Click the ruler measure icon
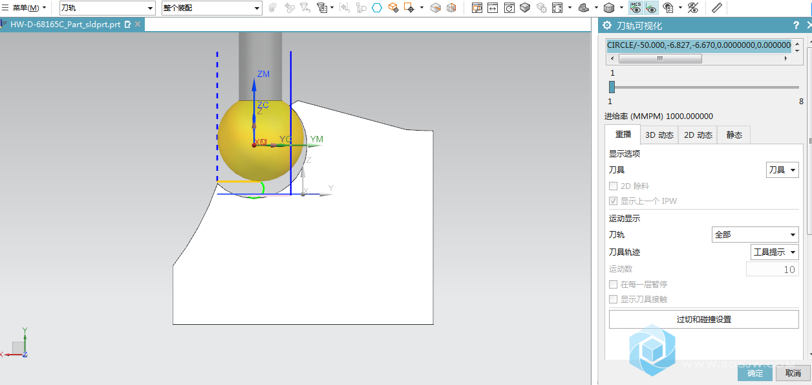812x385 pixels. point(716,8)
